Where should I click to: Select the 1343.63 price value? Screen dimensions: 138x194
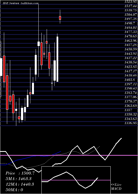[131, 119]
